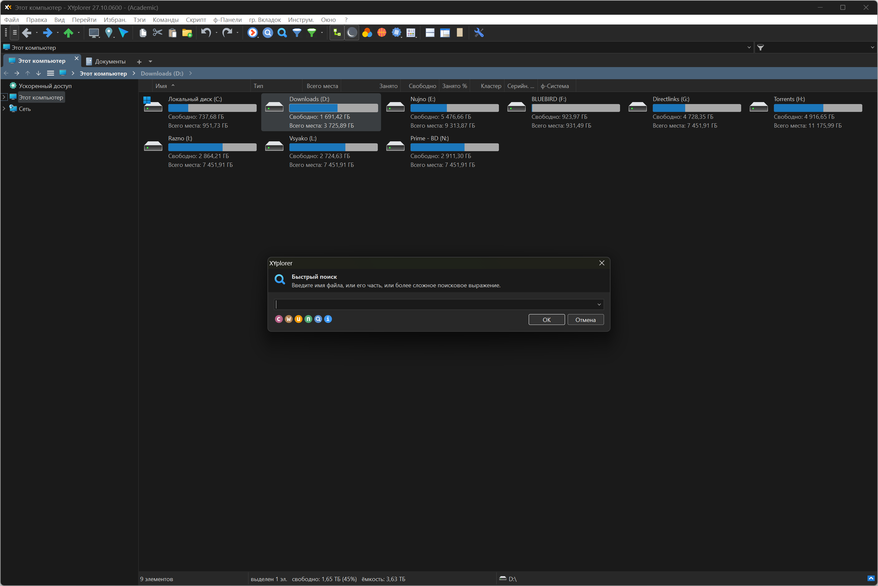Click the three colored circles icon
This screenshot has width=878, height=586.
coord(367,33)
